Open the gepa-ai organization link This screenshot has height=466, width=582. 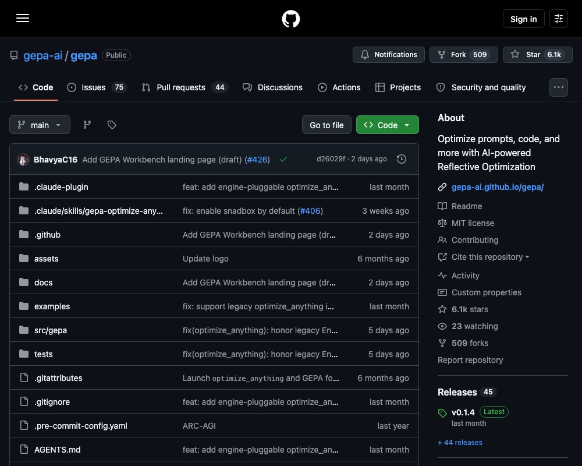coord(42,55)
